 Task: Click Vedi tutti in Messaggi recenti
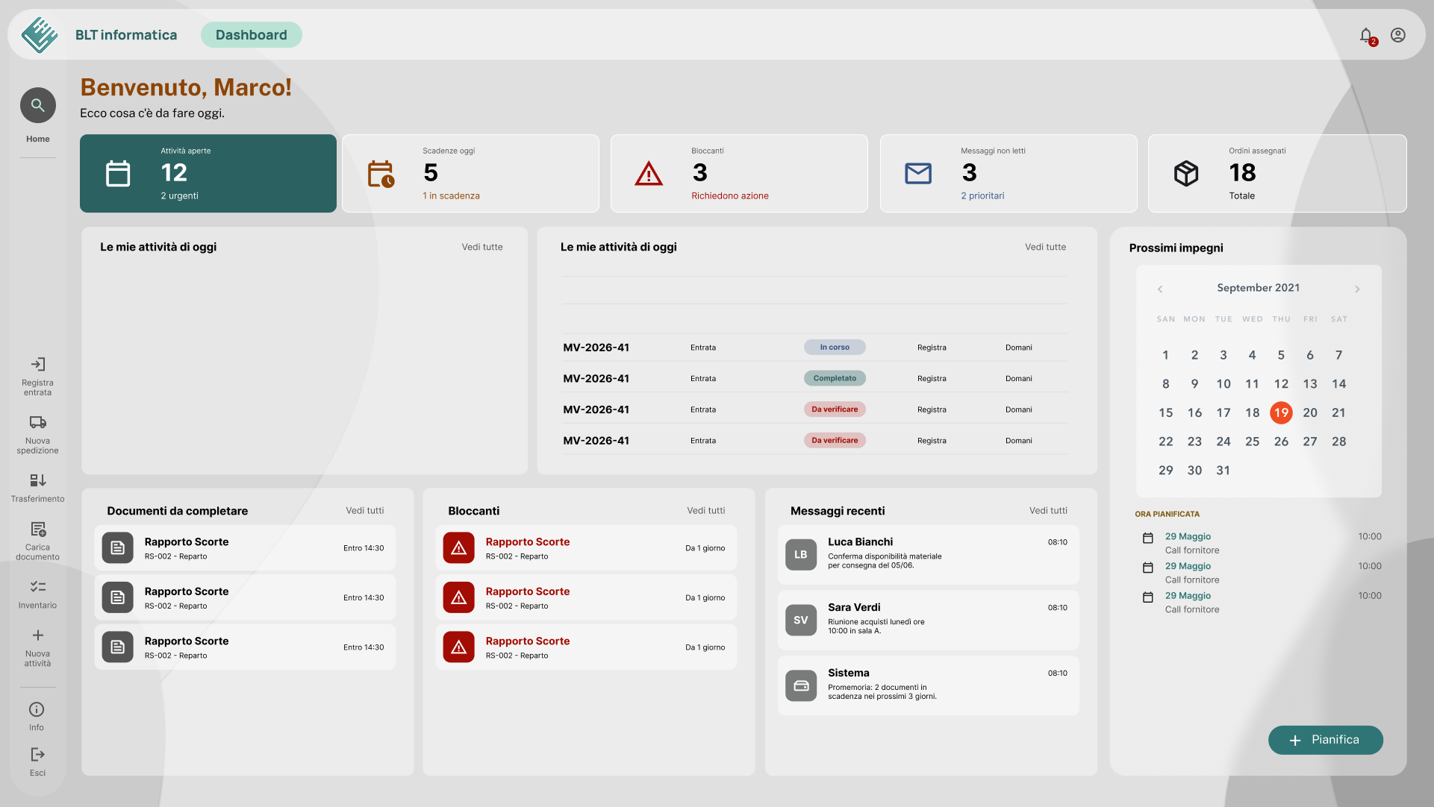point(1048,511)
